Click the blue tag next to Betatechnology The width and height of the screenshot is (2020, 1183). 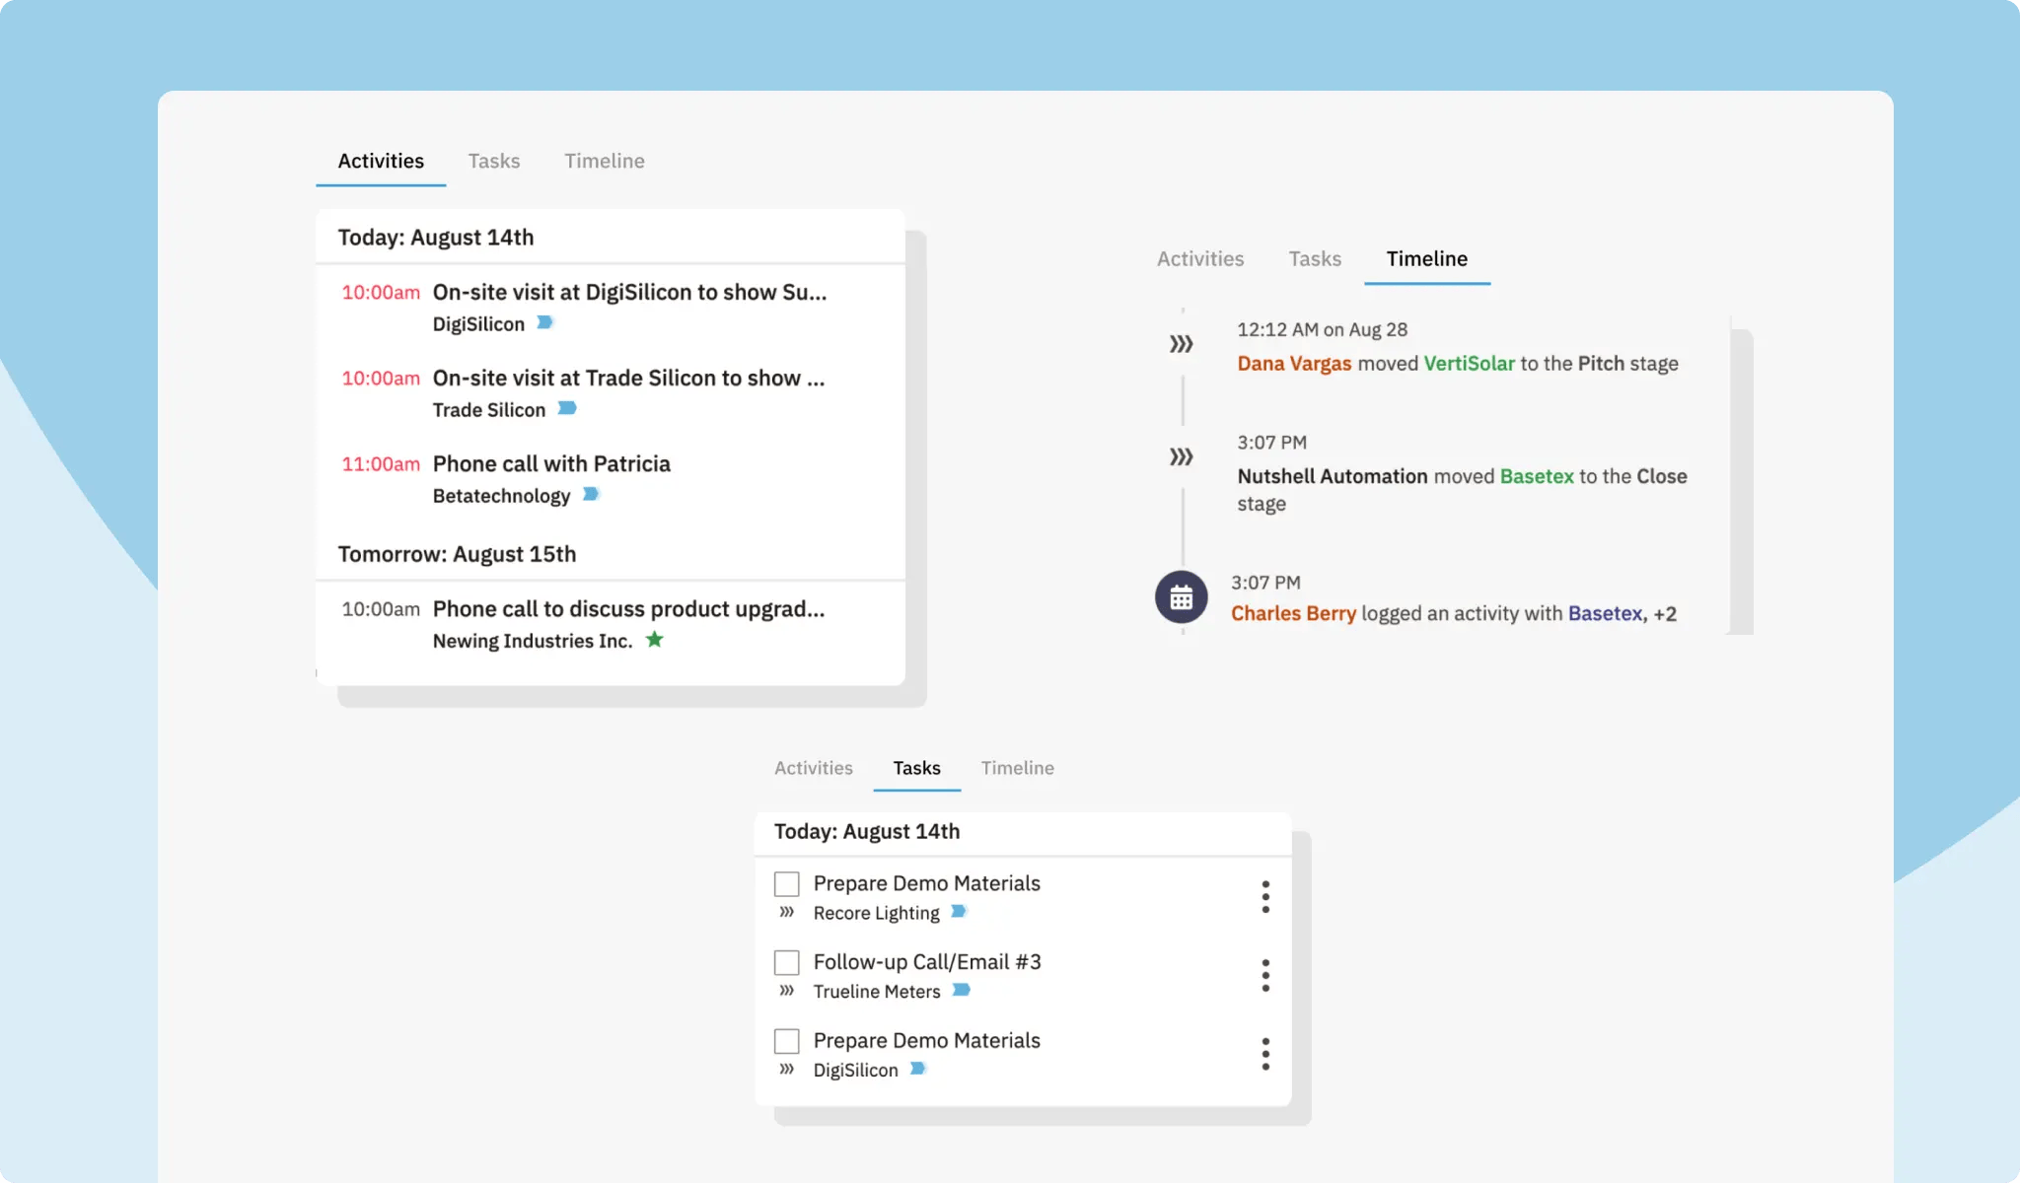(590, 495)
